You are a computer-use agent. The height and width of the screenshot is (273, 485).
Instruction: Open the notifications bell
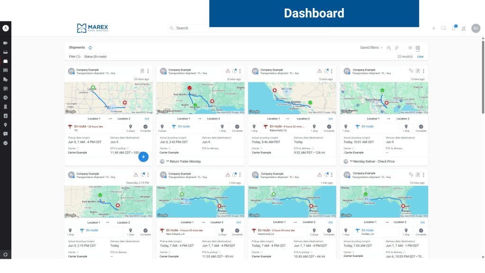pyautogui.click(x=453, y=28)
